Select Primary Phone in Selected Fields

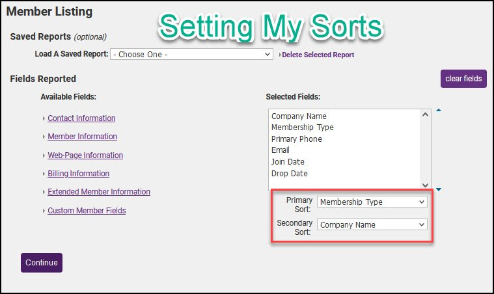(296, 139)
